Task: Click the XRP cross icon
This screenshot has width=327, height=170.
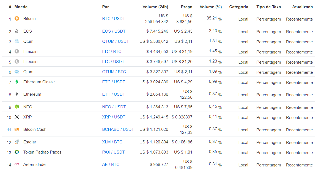Action: [x=17, y=117]
